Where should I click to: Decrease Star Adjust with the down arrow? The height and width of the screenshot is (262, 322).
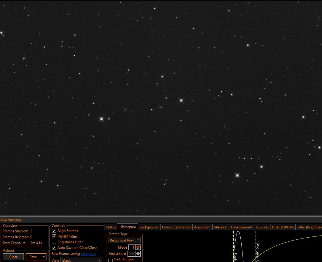[x=138, y=255]
